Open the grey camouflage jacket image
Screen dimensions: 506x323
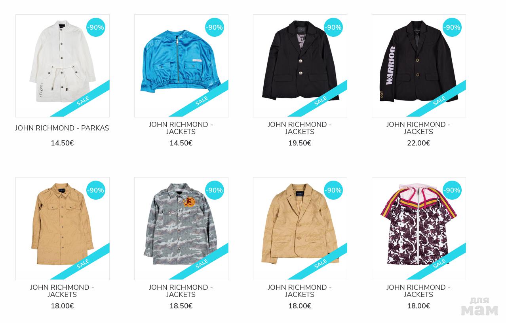click(181, 229)
